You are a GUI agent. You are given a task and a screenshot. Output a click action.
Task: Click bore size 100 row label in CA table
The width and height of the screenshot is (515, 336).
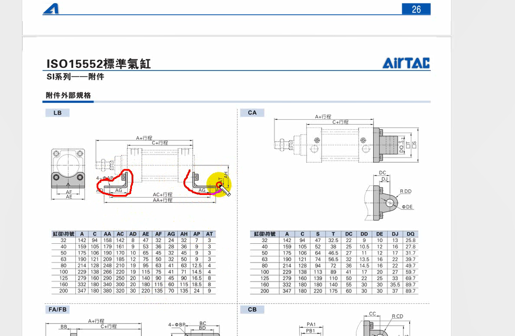tap(265, 272)
